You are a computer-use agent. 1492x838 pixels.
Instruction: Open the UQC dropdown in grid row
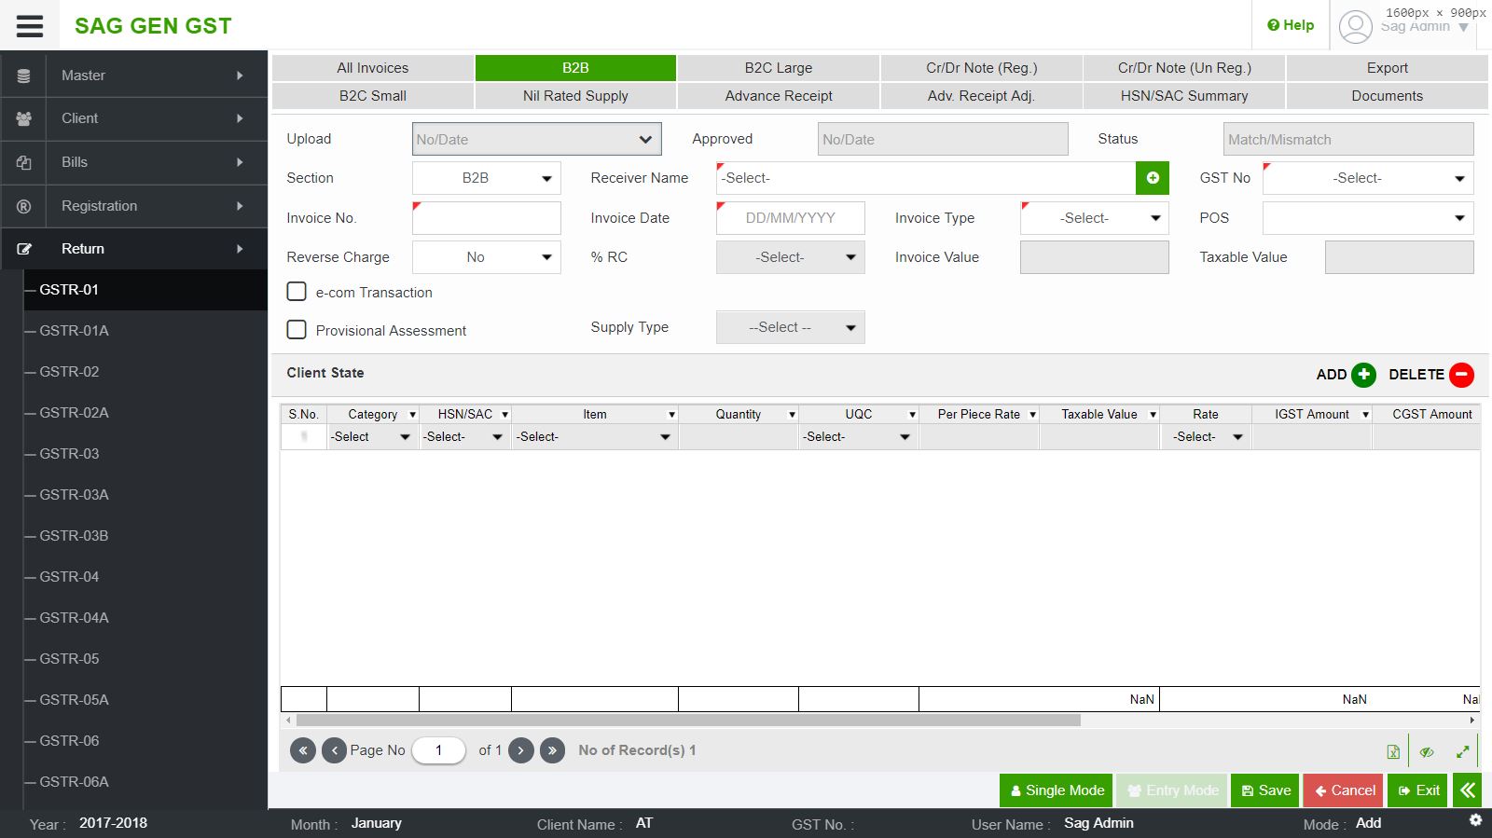(x=859, y=437)
